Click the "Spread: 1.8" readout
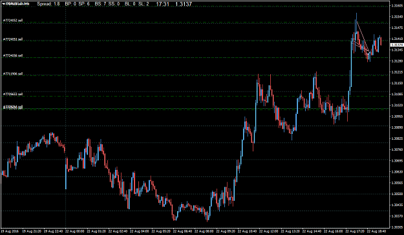Screen dimensions: 404x235 point(48,4)
